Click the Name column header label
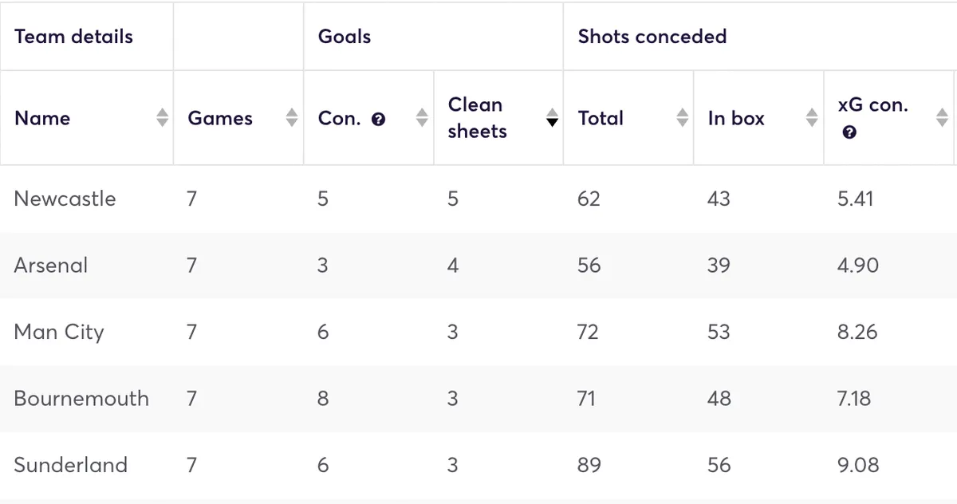The width and height of the screenshot is (957, 504). click(42, 118)
